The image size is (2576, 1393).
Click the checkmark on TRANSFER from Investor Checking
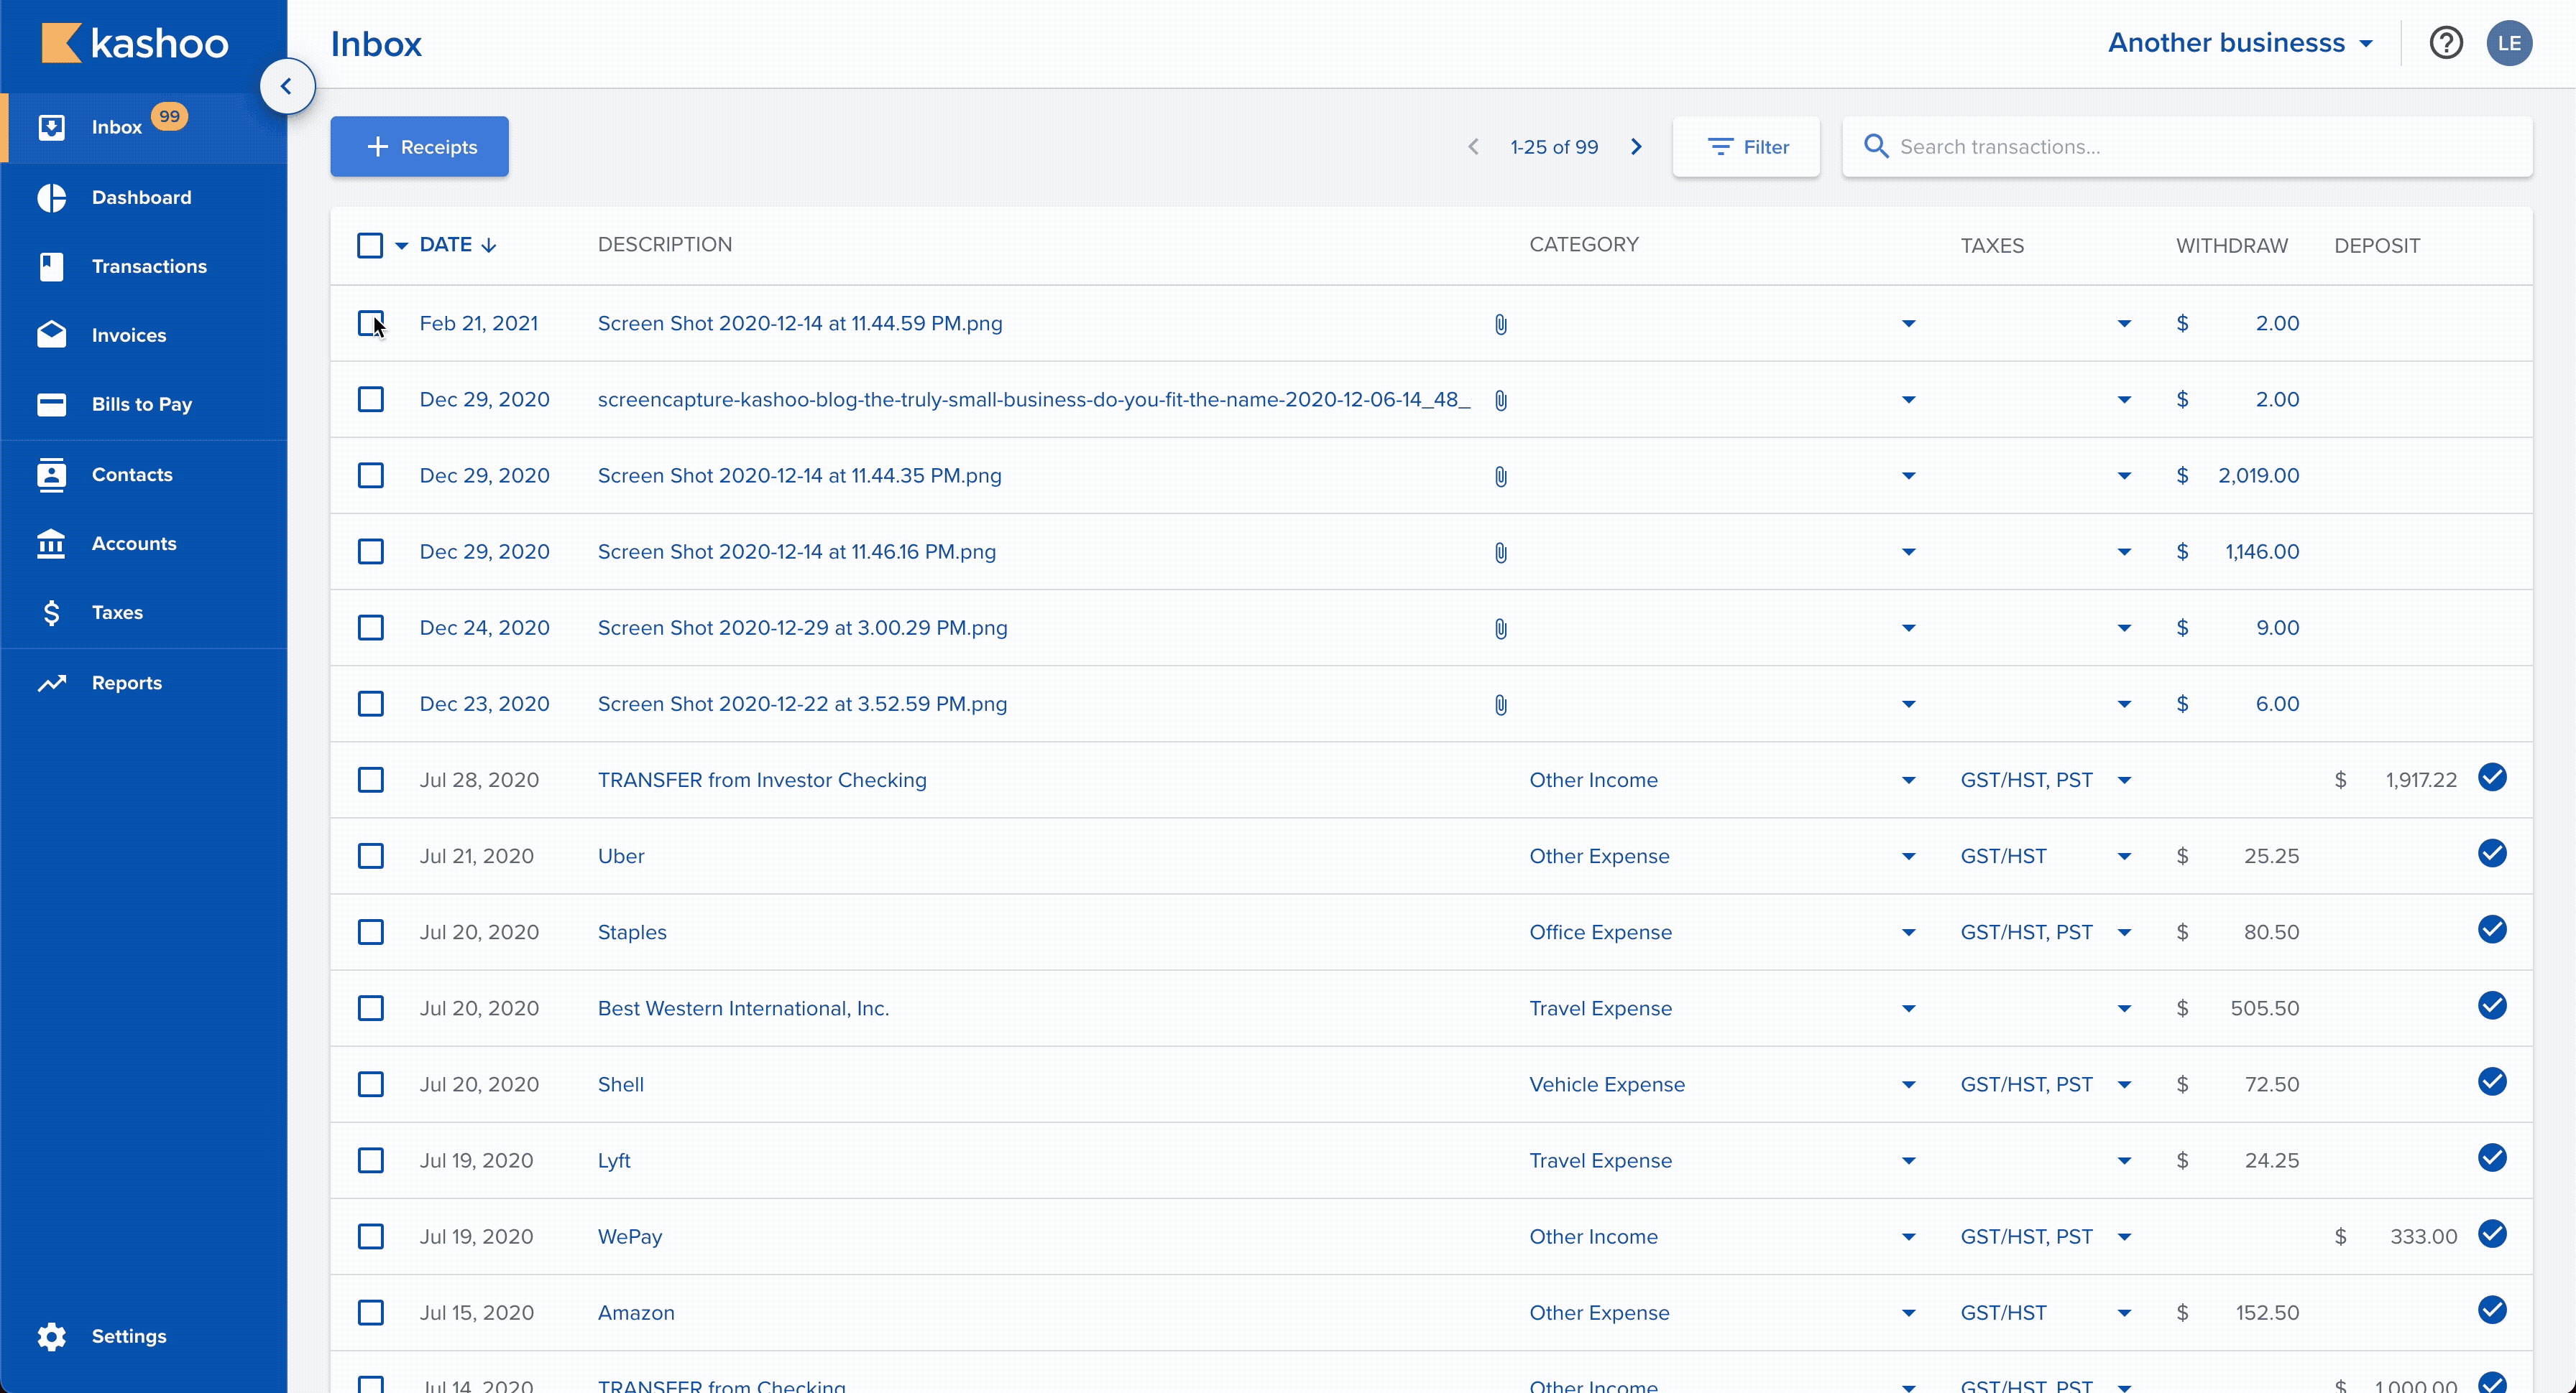2492,778
